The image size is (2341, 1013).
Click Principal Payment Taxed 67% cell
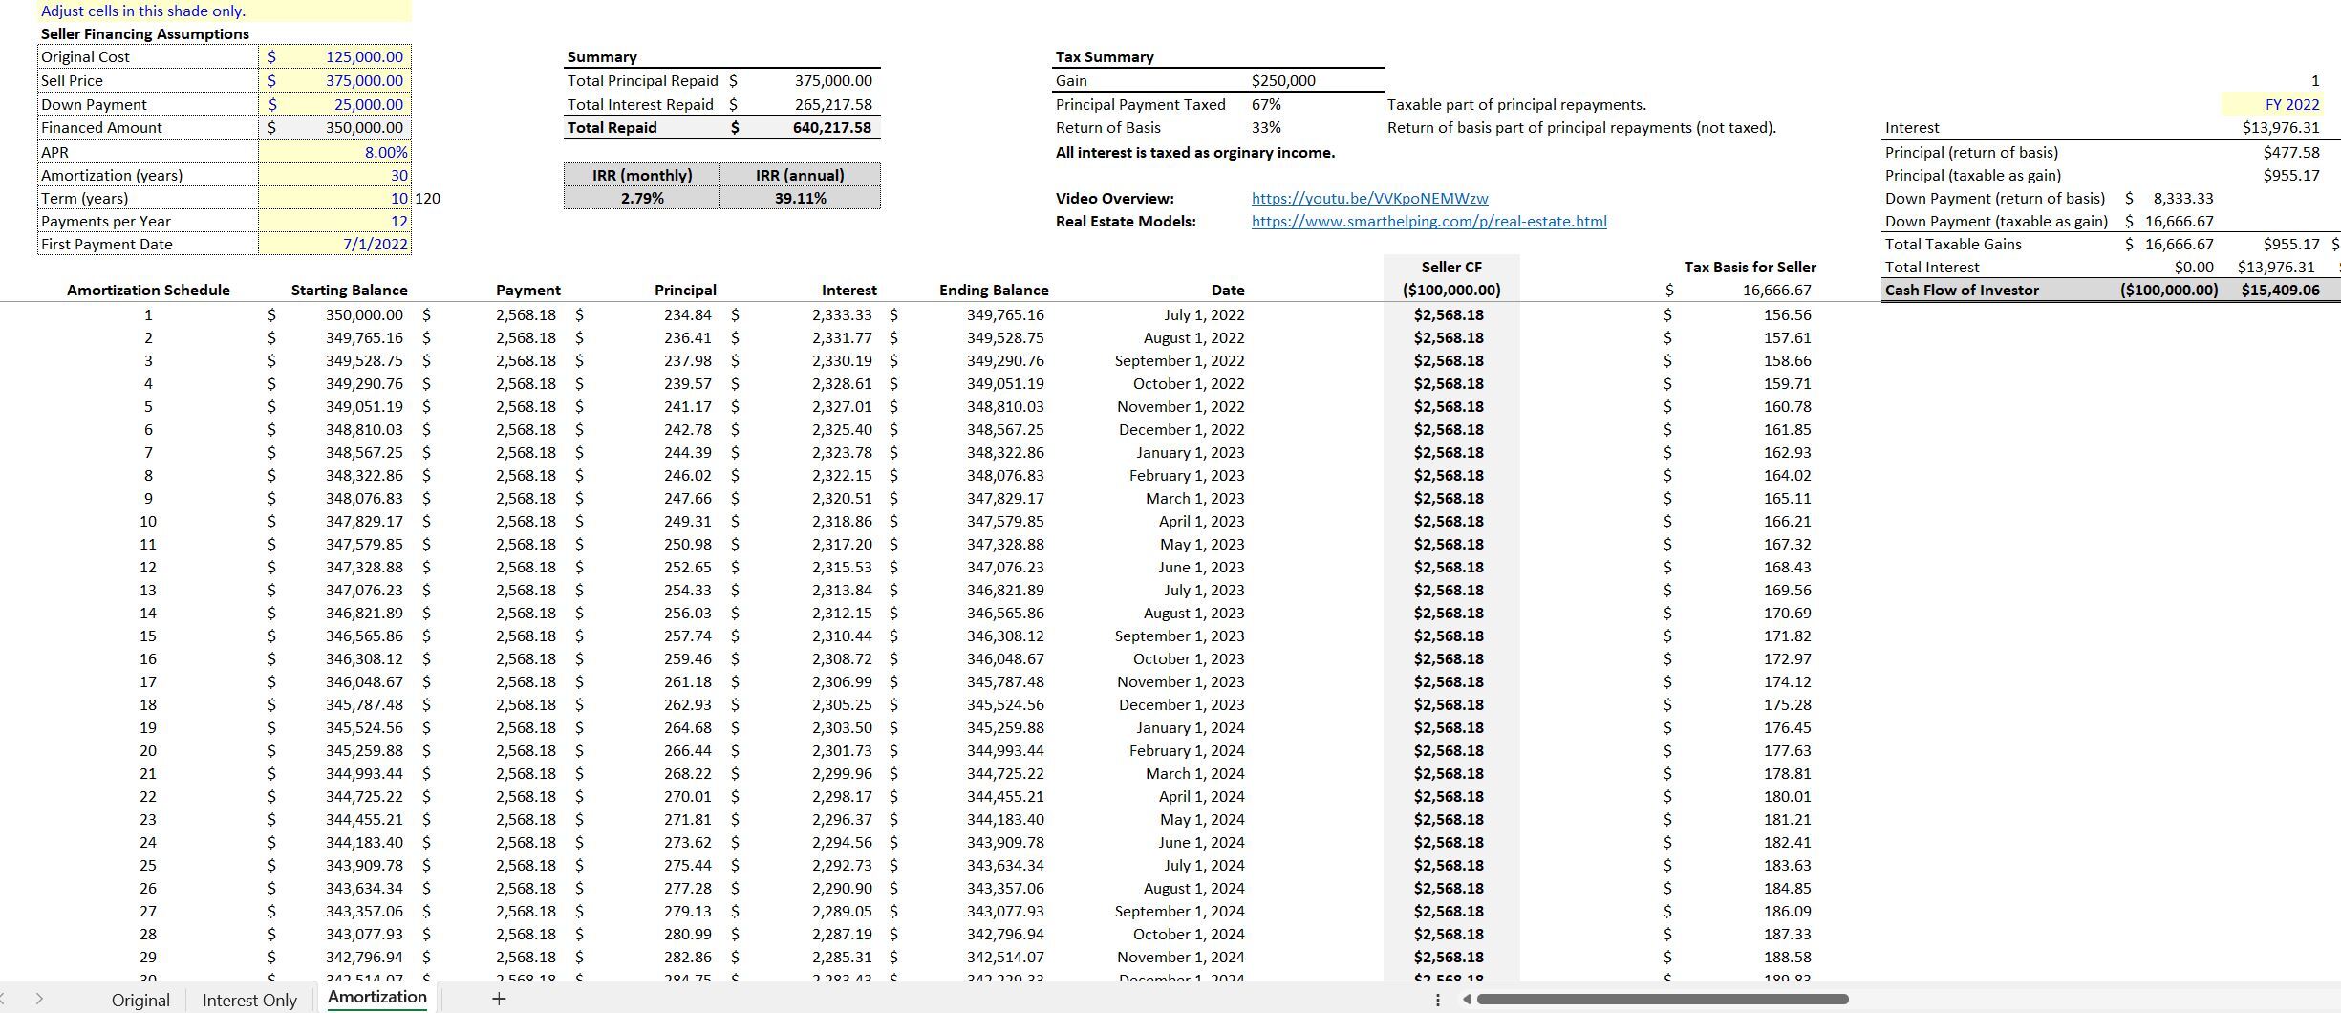(1266, 104)
